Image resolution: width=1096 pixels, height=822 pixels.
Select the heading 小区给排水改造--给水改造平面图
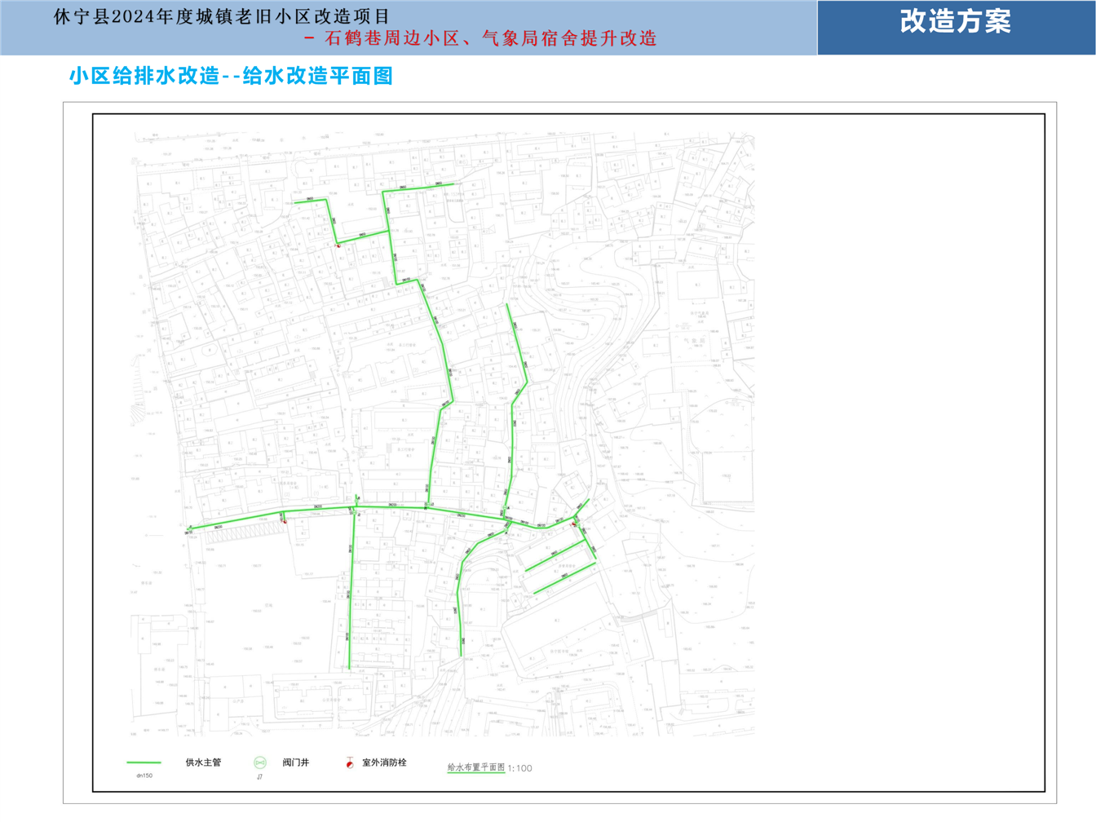231,76
